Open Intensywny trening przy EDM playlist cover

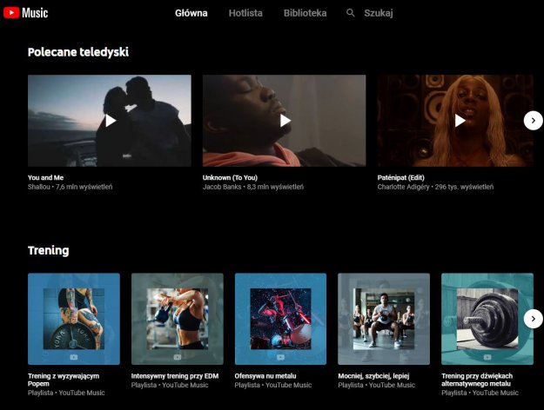(x=178, y=319)
